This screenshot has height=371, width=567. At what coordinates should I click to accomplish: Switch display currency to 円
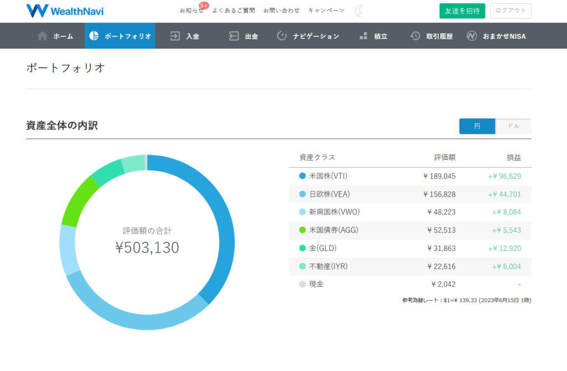477,126
